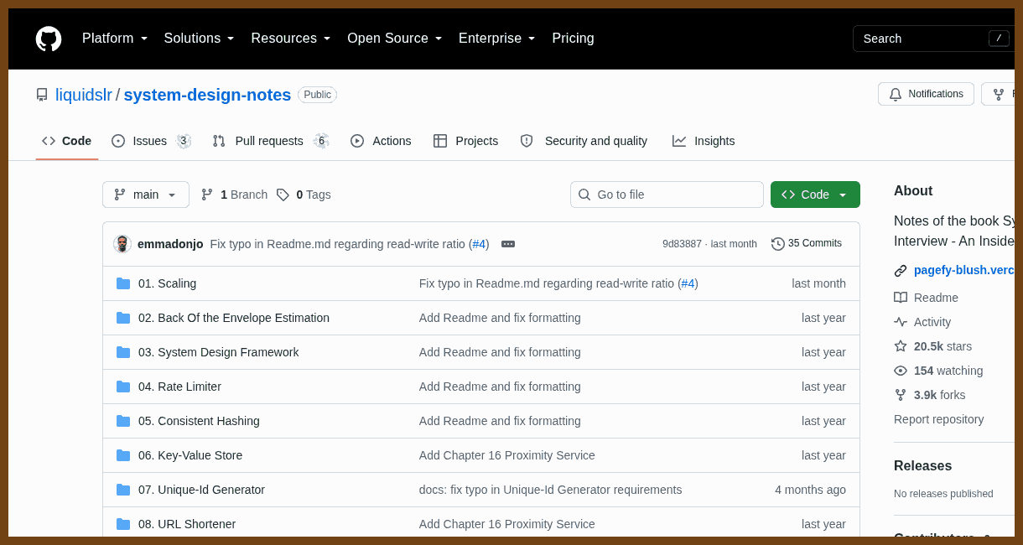This screenshot has height=545, width=1023.
Task: Open the Pricing page
Action: click(x=573, y=39)
